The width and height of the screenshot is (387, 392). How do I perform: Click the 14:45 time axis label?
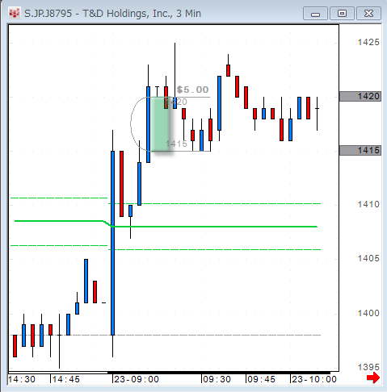pyautogui.click(x=66, y=379)
